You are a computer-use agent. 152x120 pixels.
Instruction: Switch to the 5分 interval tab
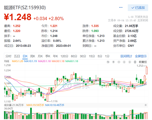pyautogui.click(x=100, y=56)
